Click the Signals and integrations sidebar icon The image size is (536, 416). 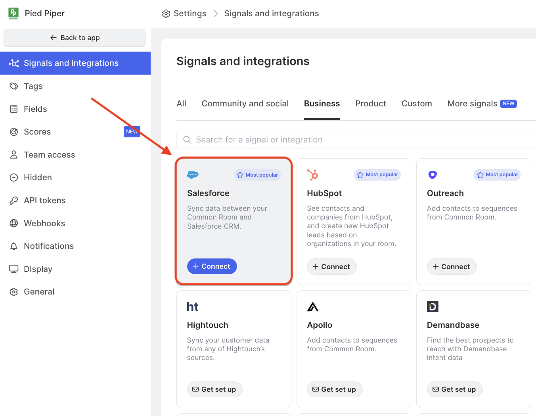(x=14, y=63)
